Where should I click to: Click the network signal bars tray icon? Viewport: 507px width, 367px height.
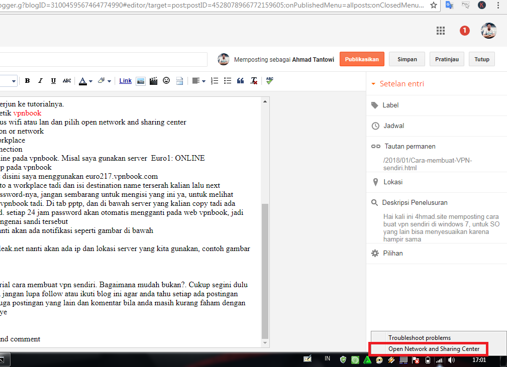439,360
